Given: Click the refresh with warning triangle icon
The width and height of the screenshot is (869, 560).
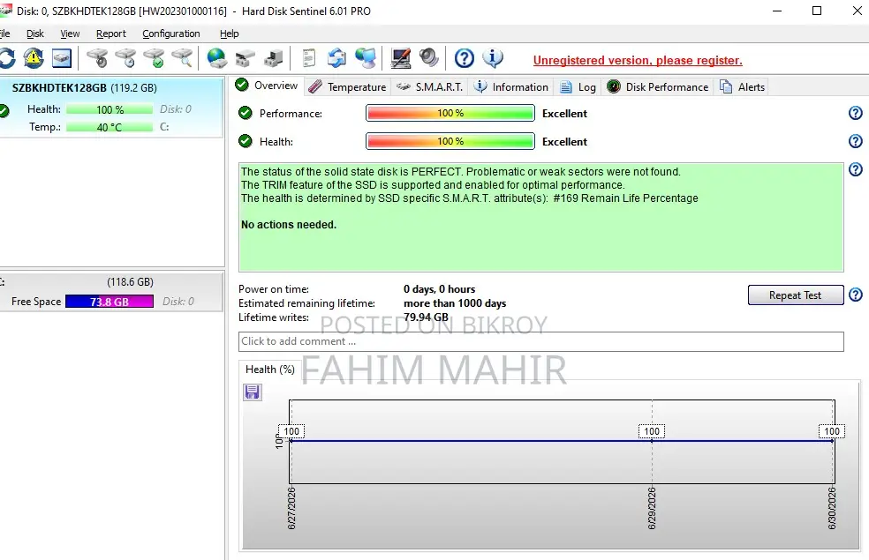Looking at the screenshot, I should (x=34, y=58).
